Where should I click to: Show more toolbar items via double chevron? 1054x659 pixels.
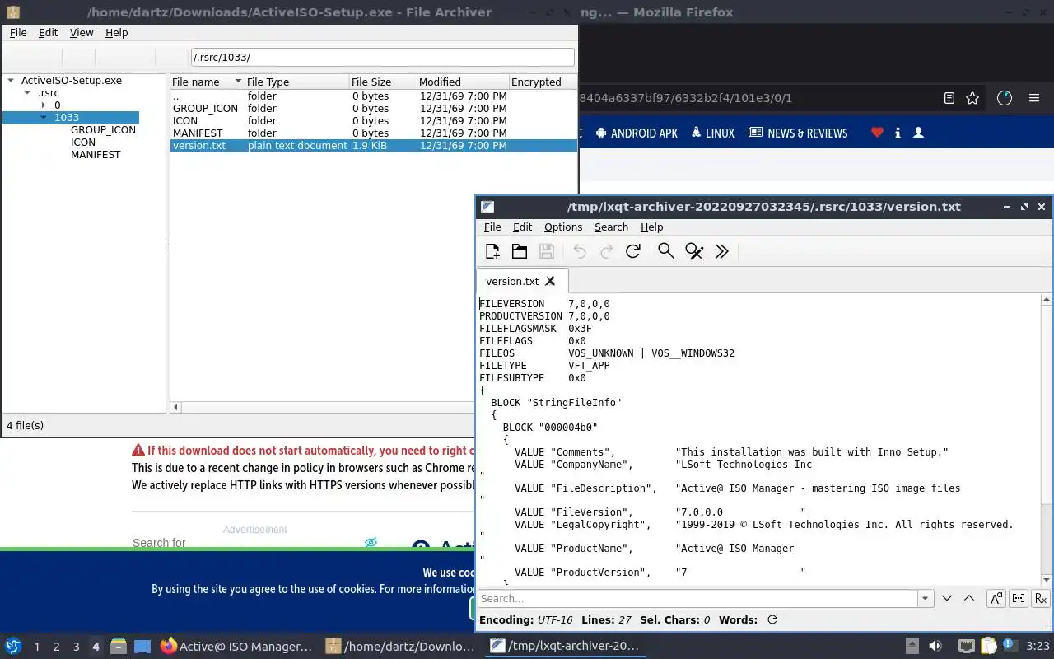pyautogui.click(x=721, y=252)
